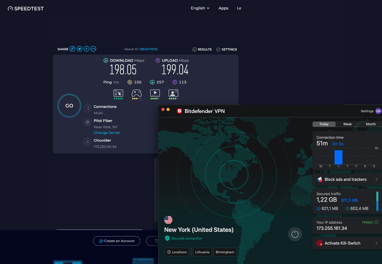Viewport: 382px width, 264px height.
Task: Open Speedtest SETTINGS
Action: click(226, 50)
